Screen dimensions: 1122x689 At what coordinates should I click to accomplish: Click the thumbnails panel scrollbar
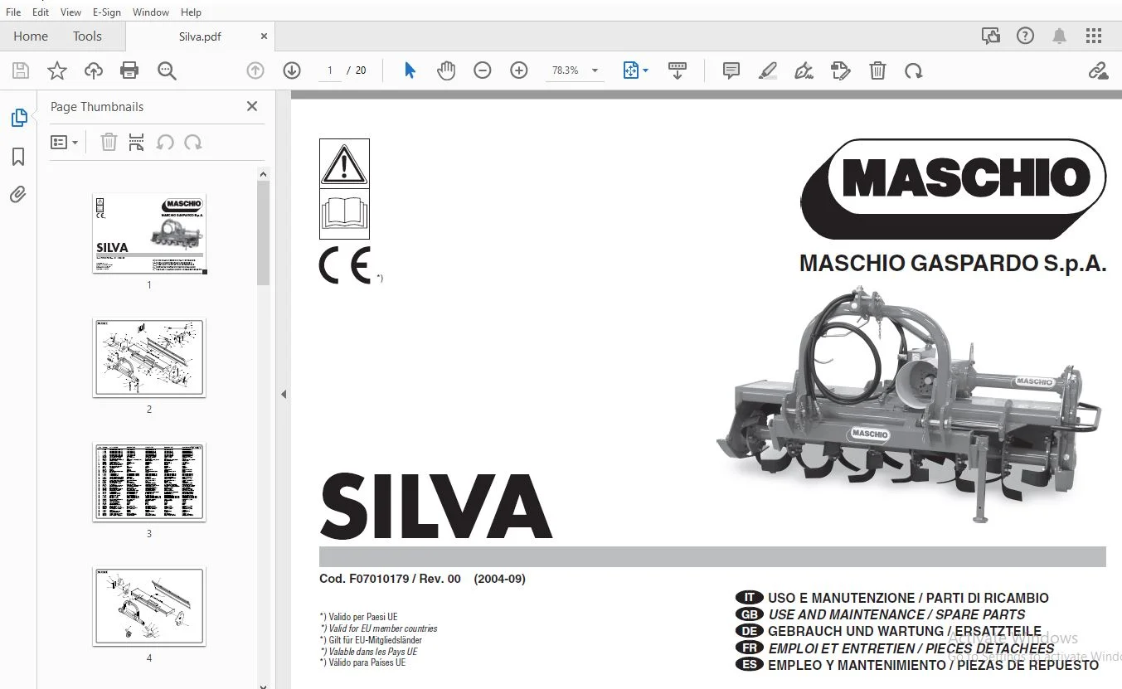click(264, 233)
